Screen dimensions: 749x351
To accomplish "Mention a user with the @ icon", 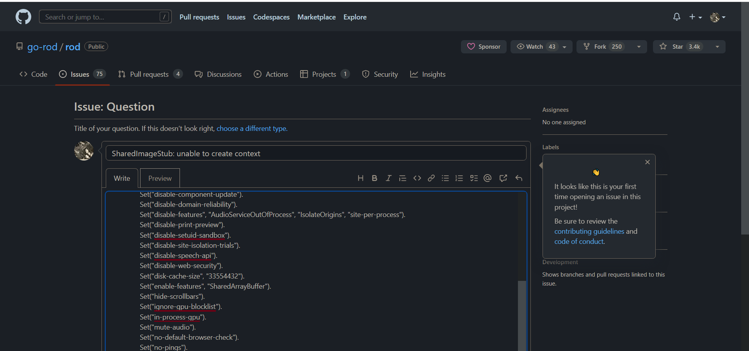I will click(487, 178).
